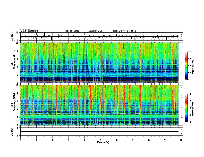Image resolution: width=204 pixels, height=157 pixels.
Task: Click the "10" tick on the time axis
Action: point(181,140)
